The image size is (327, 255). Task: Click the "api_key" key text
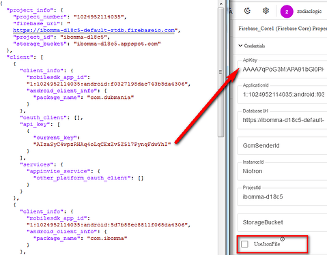[35, 124]
